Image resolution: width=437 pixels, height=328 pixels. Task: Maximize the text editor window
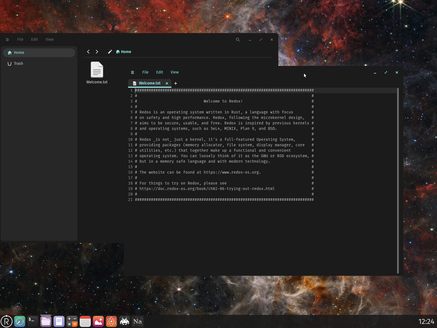[386, 72]
